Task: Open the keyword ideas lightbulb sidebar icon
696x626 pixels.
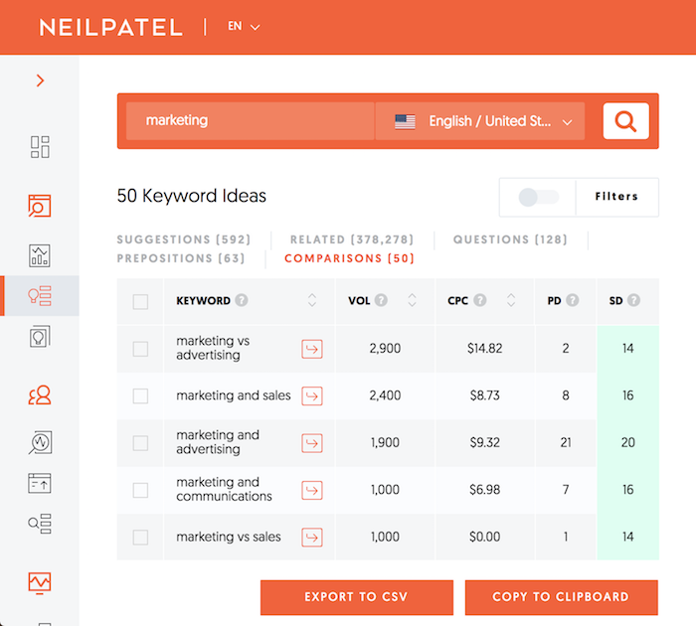Action: coord(40,296)
